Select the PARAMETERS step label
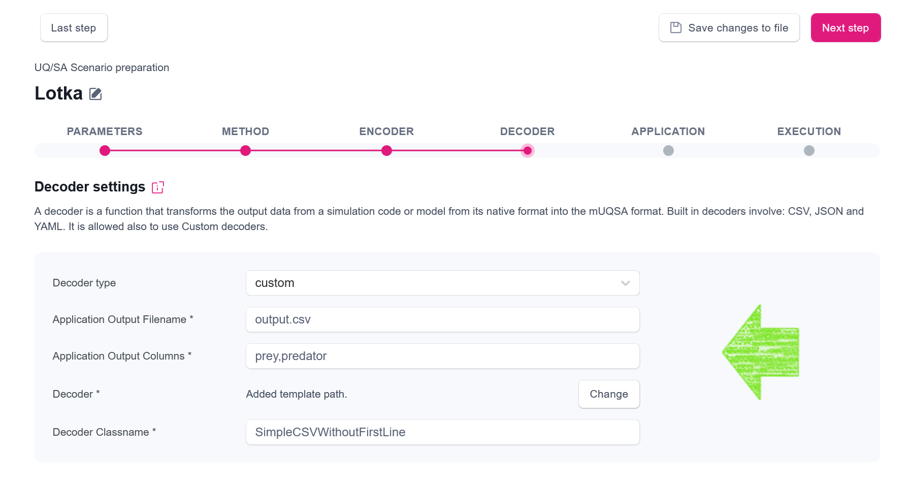914x486 pixels. (x=105, y=132)
